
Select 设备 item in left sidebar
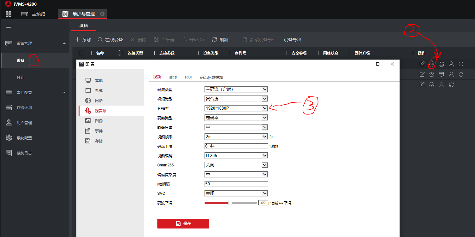[35, 61]
